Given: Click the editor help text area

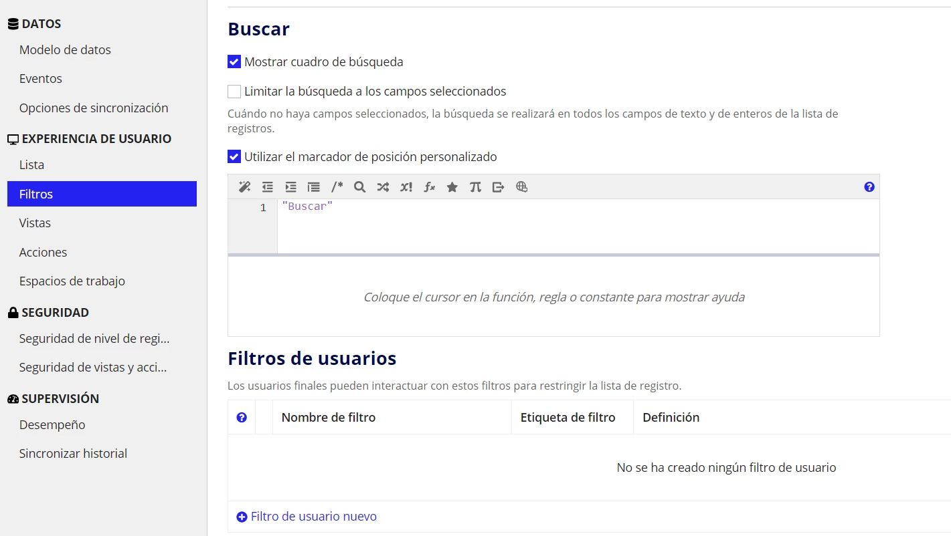Looking at the screenshot, I should (x=553, y=297).
